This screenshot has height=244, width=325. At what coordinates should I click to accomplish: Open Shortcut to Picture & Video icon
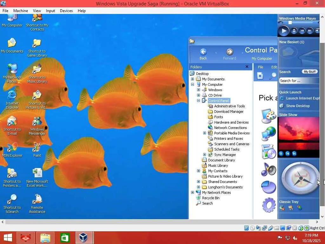37,99
